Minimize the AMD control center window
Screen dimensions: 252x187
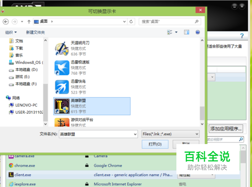(234, 7)
